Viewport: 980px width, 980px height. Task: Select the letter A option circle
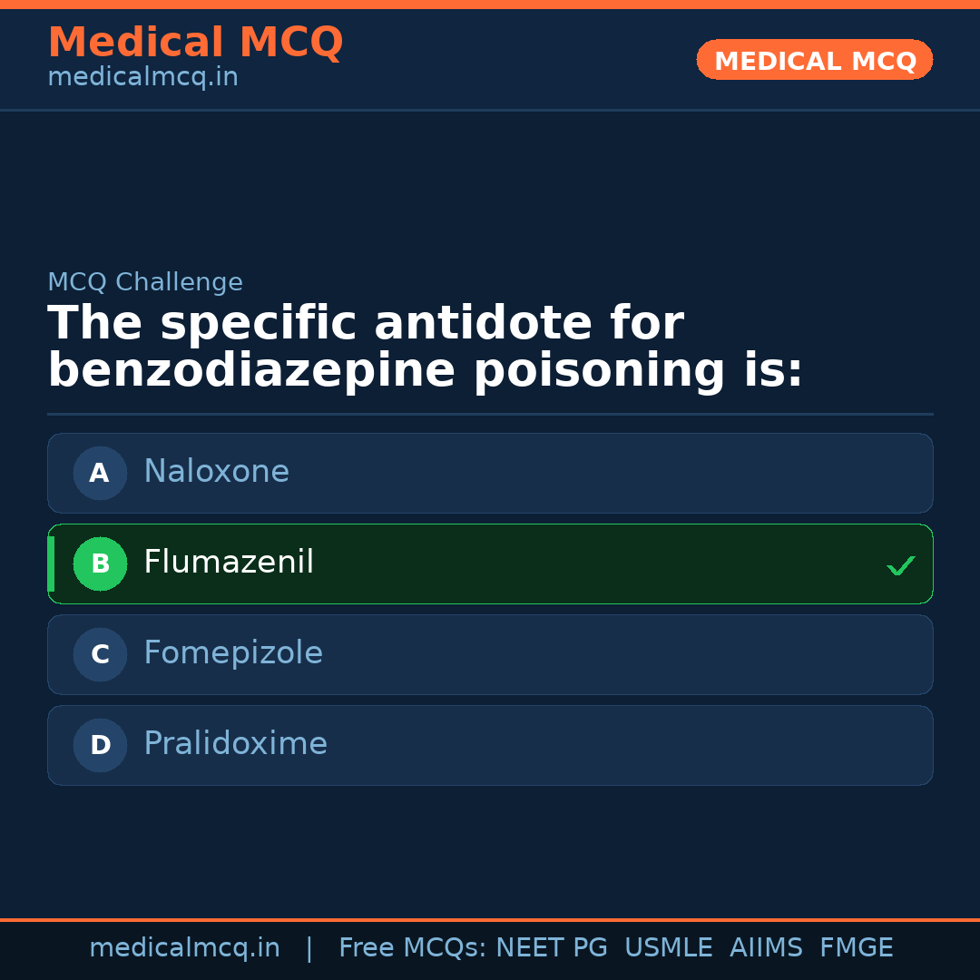click(x=100, y=473)
